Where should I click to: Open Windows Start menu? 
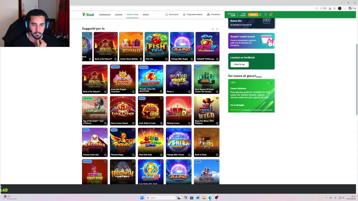(142, 198)
